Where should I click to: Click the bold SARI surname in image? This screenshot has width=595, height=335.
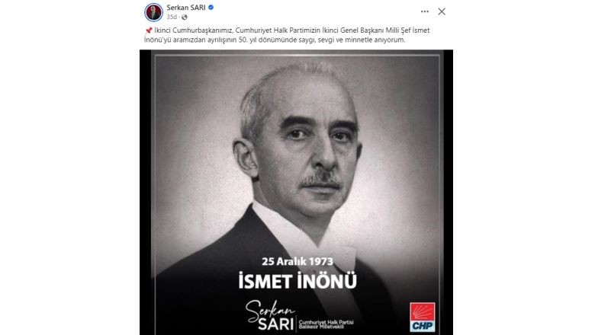(276, 324)
